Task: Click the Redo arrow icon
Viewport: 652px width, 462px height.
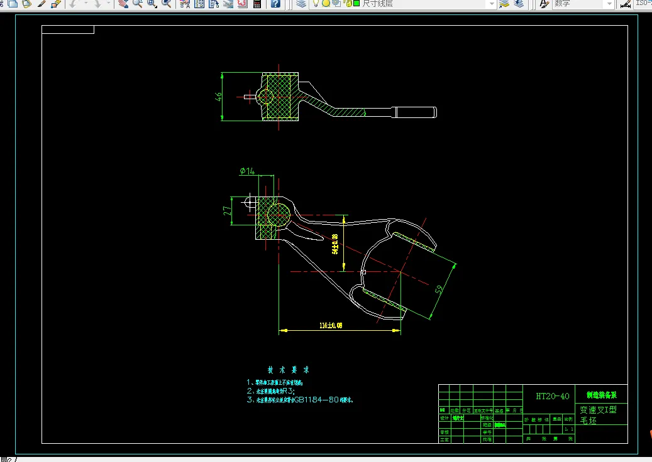Action: 97,4
